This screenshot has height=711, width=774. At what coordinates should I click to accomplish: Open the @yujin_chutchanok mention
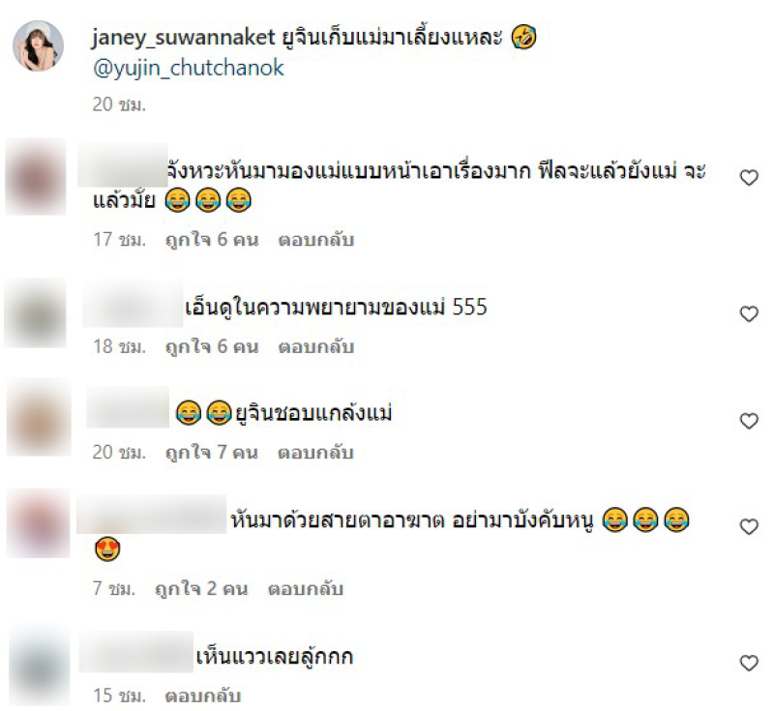pos(188,68)
